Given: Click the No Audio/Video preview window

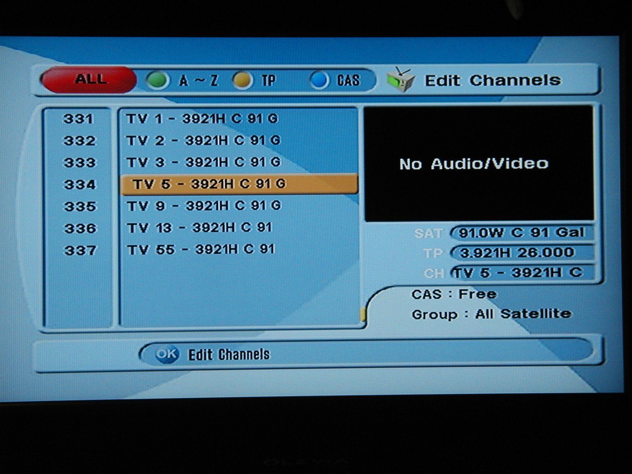Looking at the screenshot, I should pyautogui.click(x=479, y=163).
